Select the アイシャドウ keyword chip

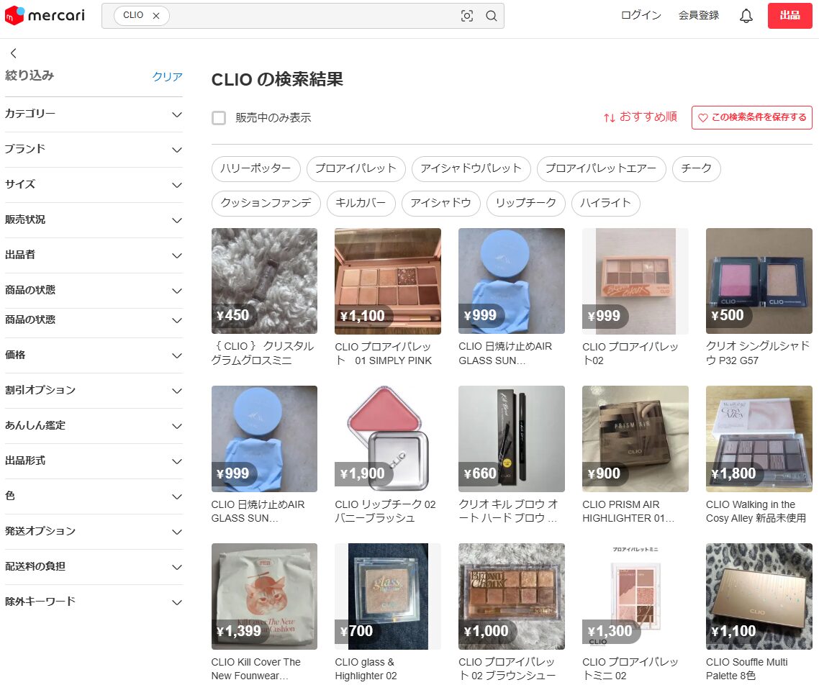click(x=441, y=203)
